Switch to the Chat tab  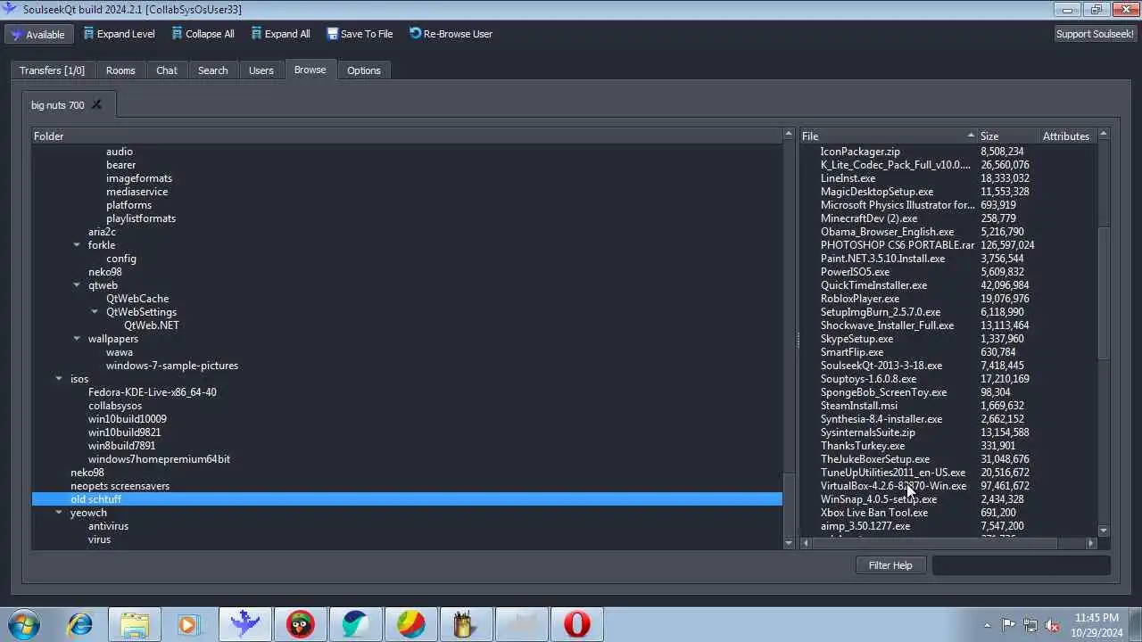point(167,70)
